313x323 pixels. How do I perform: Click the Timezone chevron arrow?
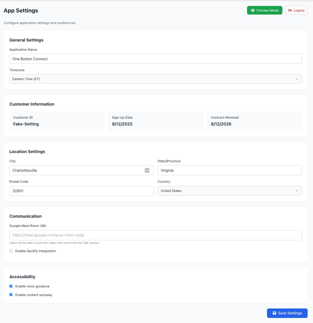click(297, 79)
